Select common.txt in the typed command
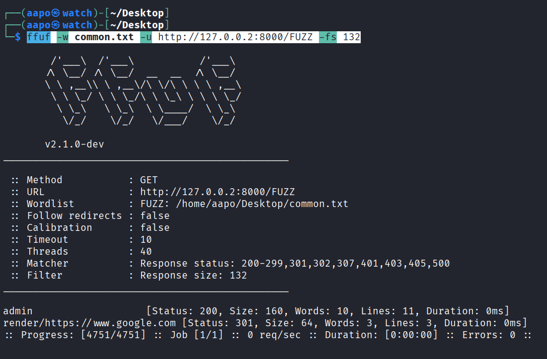This screenshot has width=547, height=359. (x=104, y=37)
